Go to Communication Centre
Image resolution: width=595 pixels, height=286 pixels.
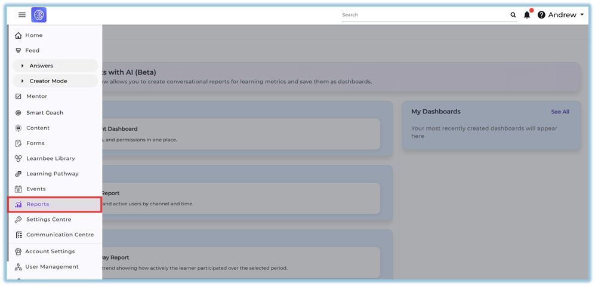click(60, 235)
